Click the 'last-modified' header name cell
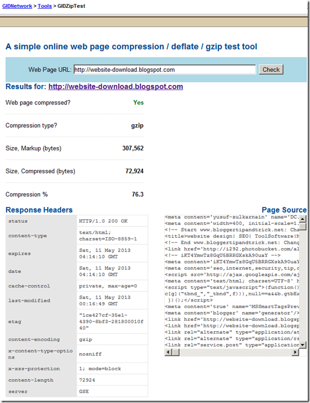The width and height of the screenshot is (310, 403). pos(41,300)
